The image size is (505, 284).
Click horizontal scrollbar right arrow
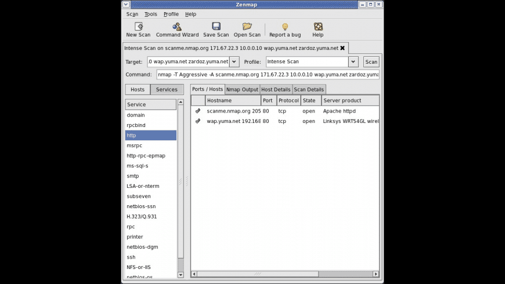point(376,274)
